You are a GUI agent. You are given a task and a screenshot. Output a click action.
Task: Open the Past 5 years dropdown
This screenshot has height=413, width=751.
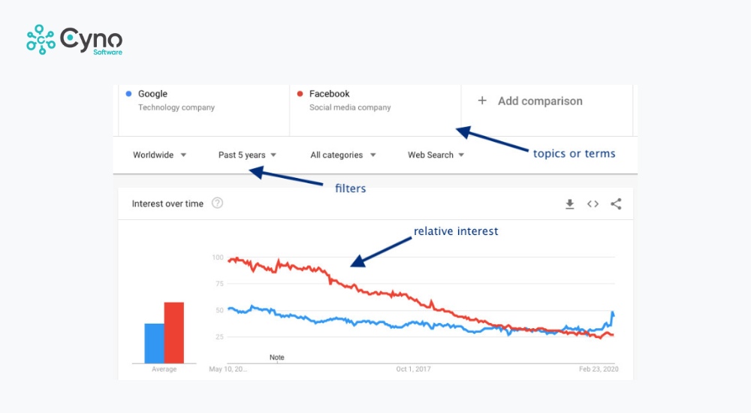(x=247, y=155)
